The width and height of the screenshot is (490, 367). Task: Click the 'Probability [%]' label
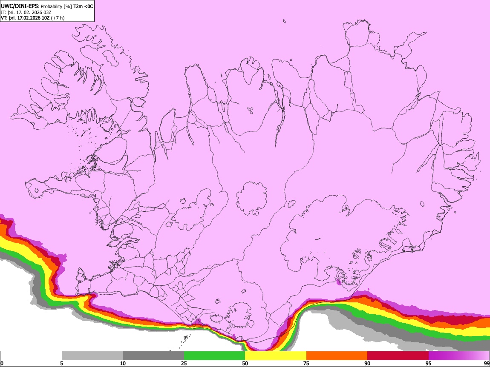tap(56, 6)
